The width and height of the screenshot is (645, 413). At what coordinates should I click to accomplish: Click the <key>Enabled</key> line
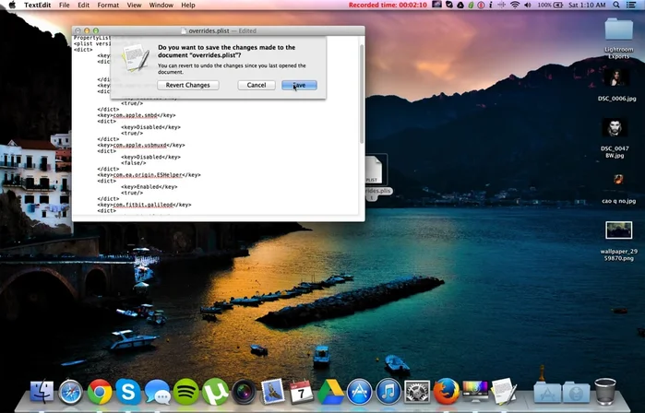point(149,187)
